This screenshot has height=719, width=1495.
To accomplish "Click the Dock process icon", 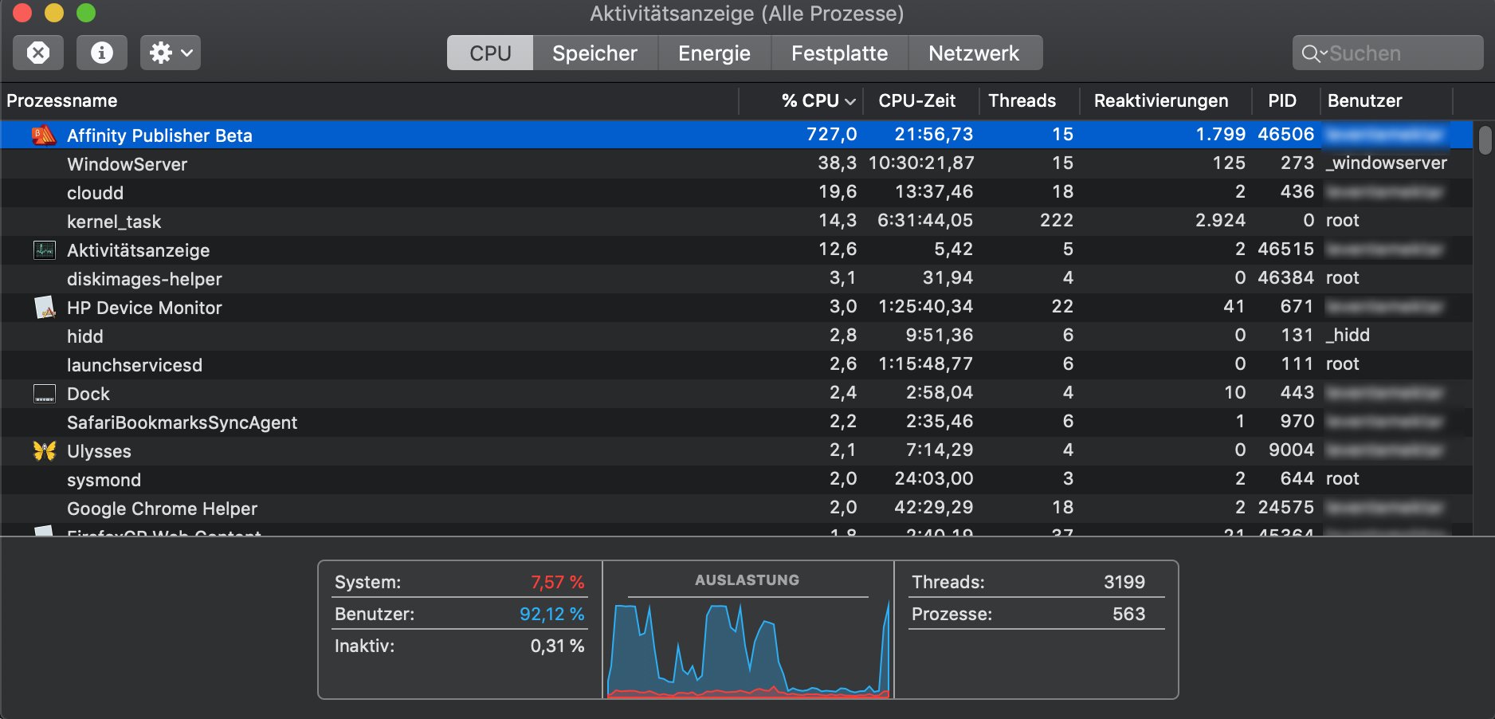I will [x=45, y=394].
